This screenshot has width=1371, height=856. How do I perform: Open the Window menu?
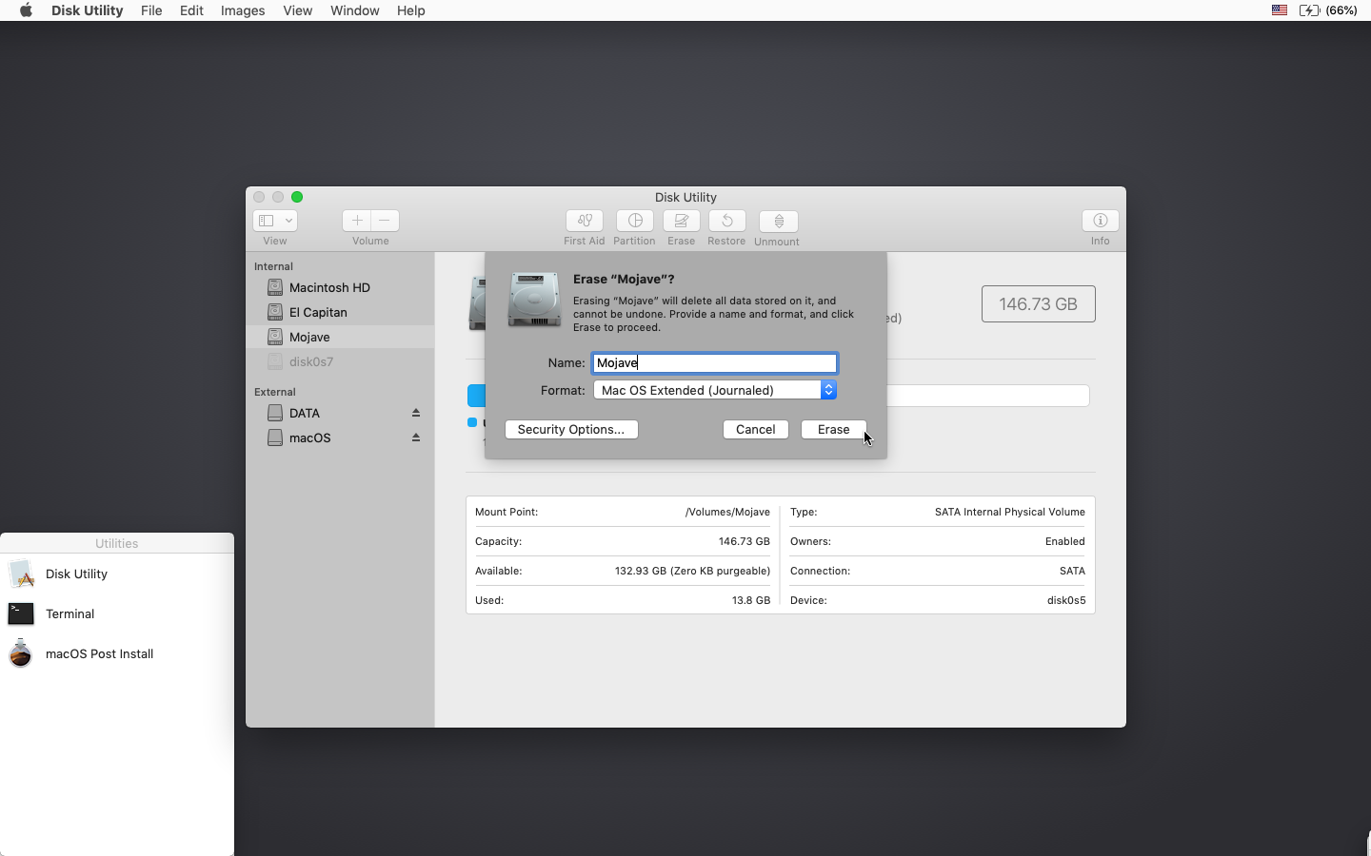click(355, 10)
